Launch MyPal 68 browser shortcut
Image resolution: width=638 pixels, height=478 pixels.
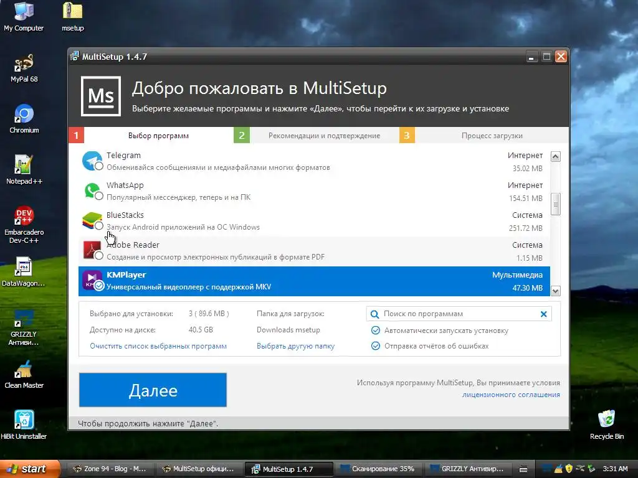[24, 68]
